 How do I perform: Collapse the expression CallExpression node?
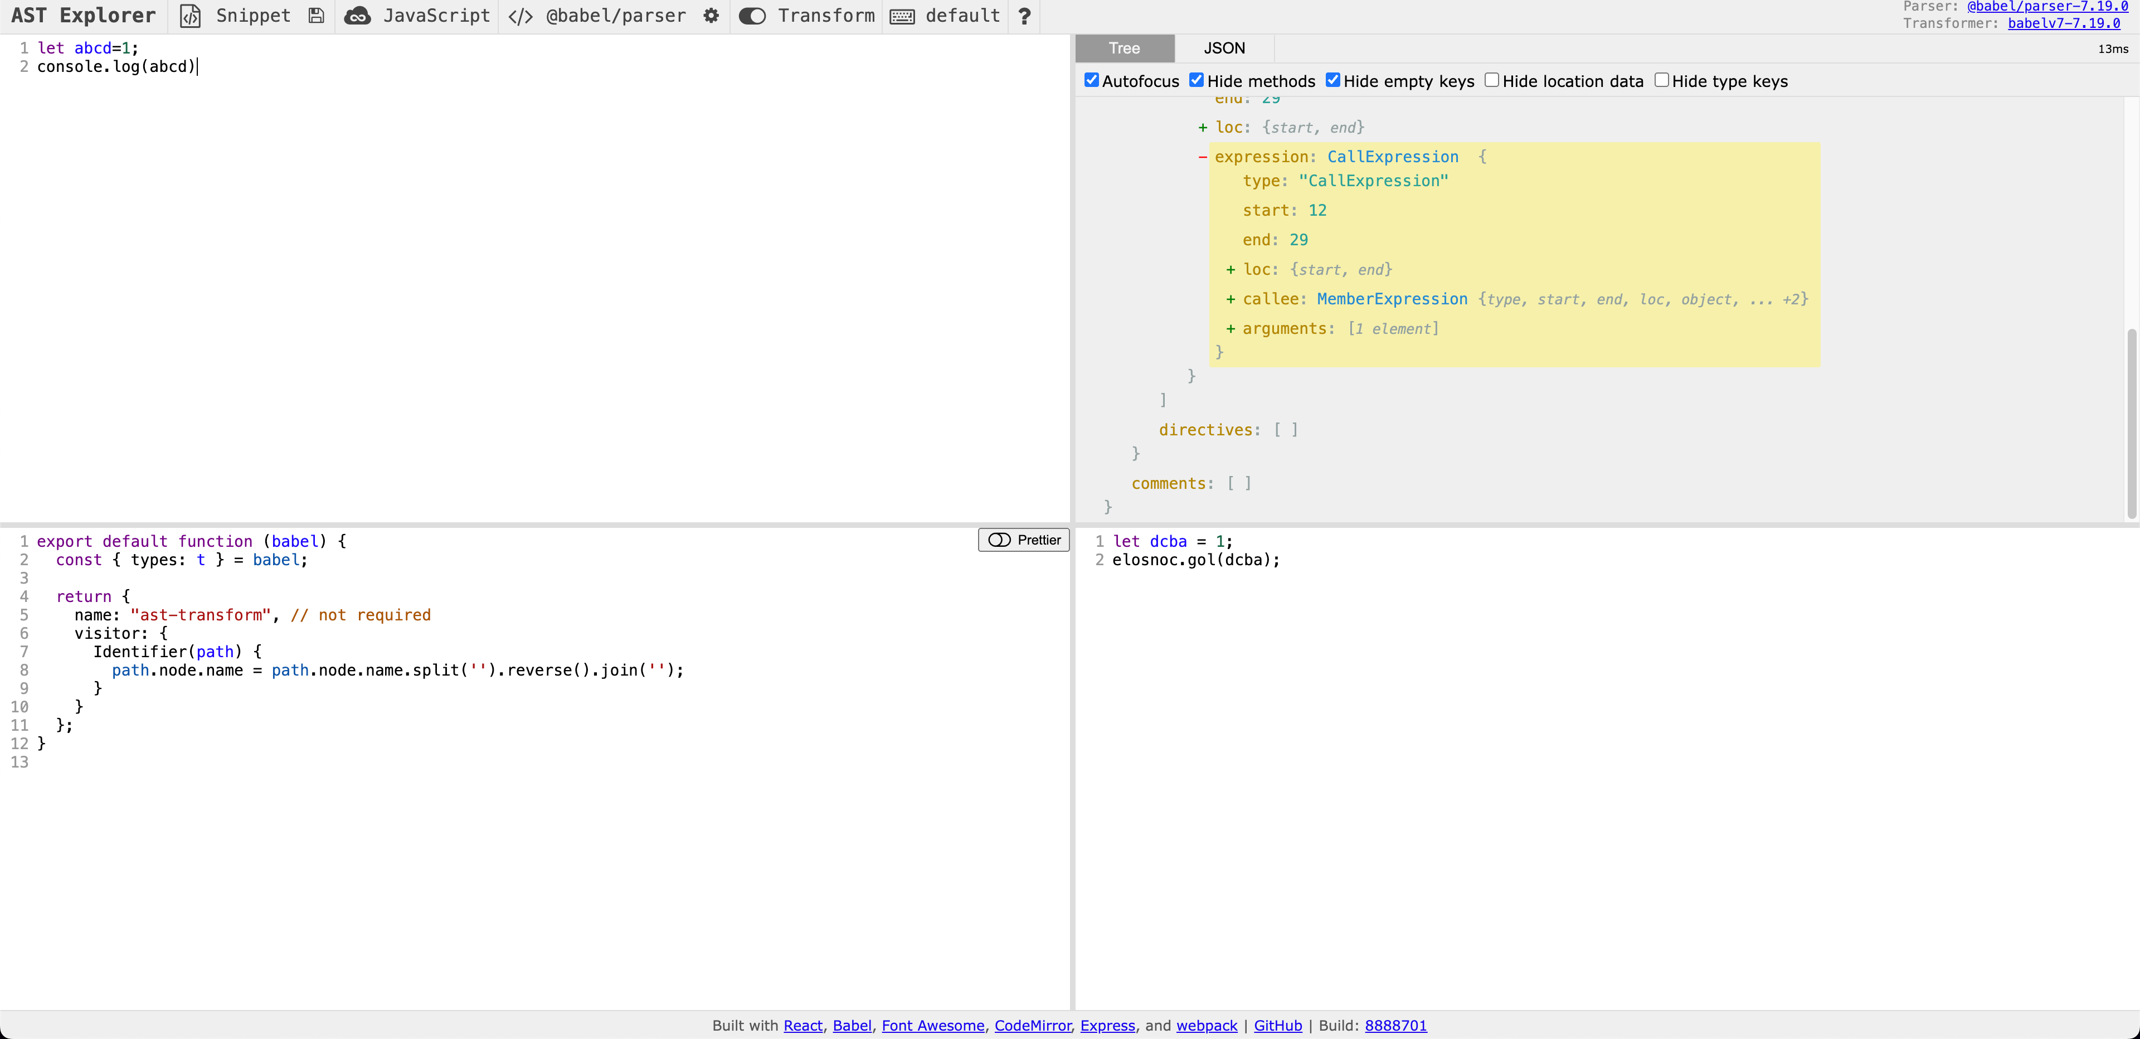pyautogui.click(x=1203, y=157)
